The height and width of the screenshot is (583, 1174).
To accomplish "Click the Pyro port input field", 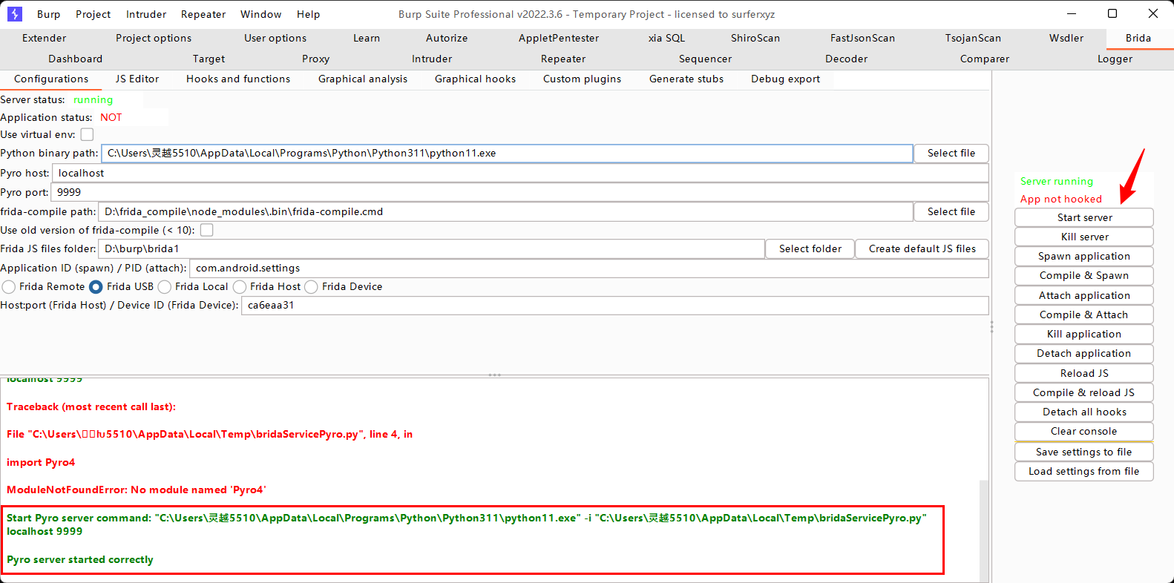I will [x=519, y=192].
